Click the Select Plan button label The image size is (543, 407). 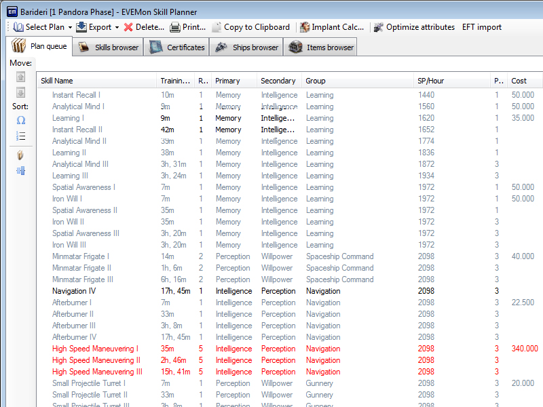click(45, 27)
